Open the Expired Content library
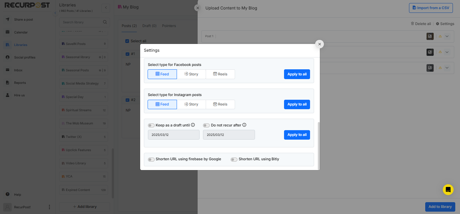The image size is (460, 214). 83,190
